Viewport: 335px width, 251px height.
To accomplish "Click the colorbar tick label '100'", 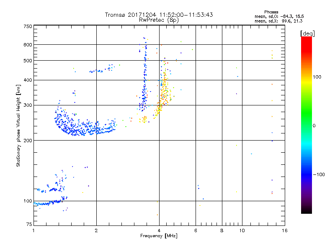I will 317,77.
